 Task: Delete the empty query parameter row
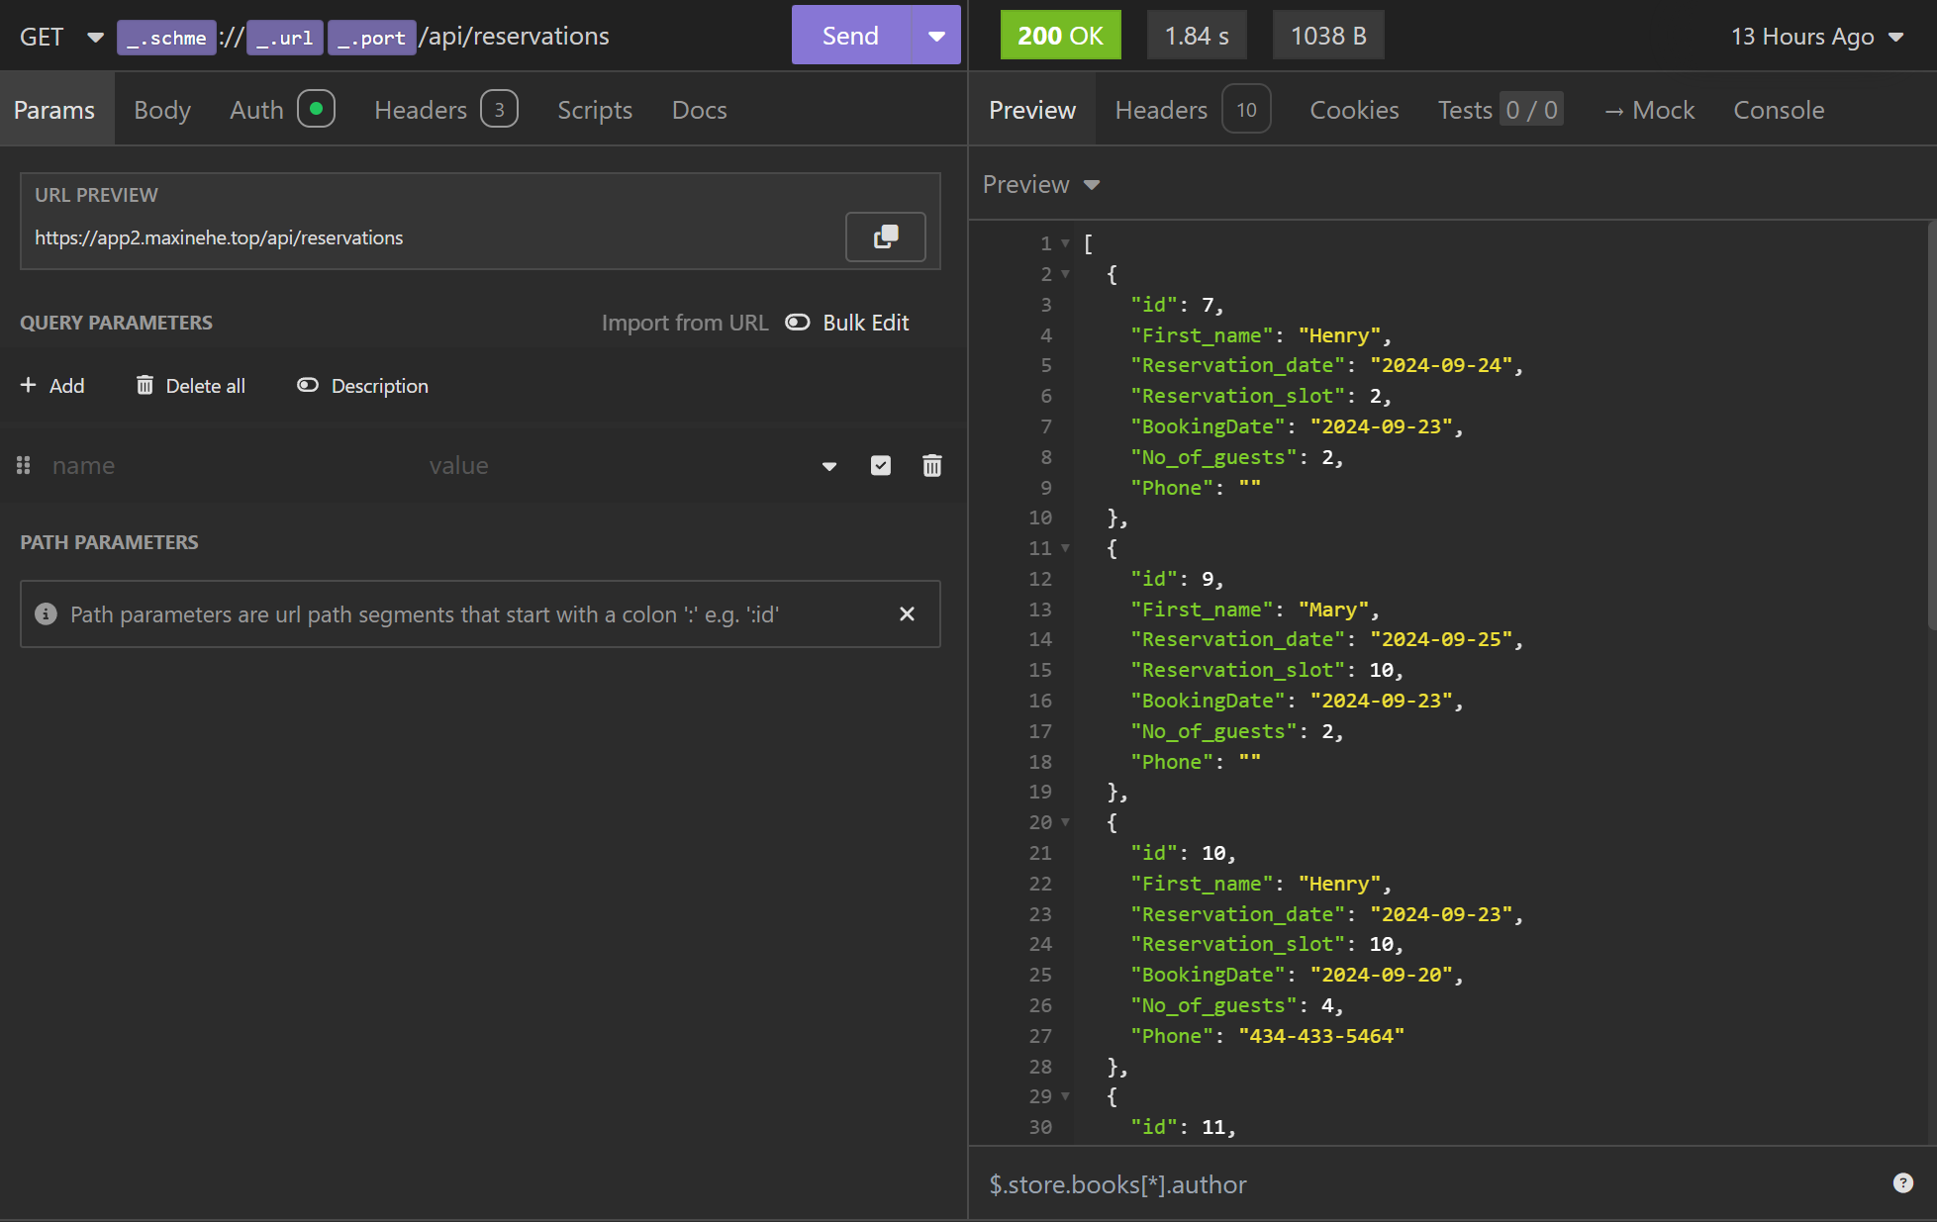pyautogui.click(x=931, y=466)
